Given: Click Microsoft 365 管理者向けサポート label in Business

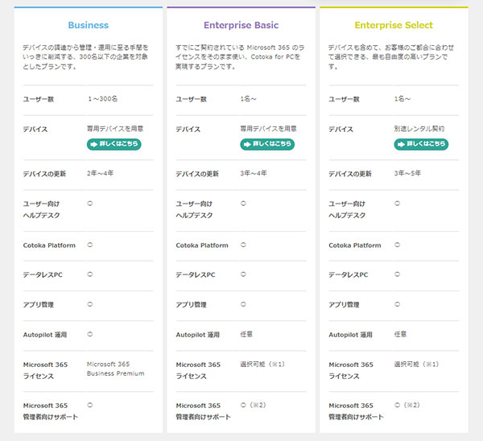Looking at the screenshot, I should point(51,411).
